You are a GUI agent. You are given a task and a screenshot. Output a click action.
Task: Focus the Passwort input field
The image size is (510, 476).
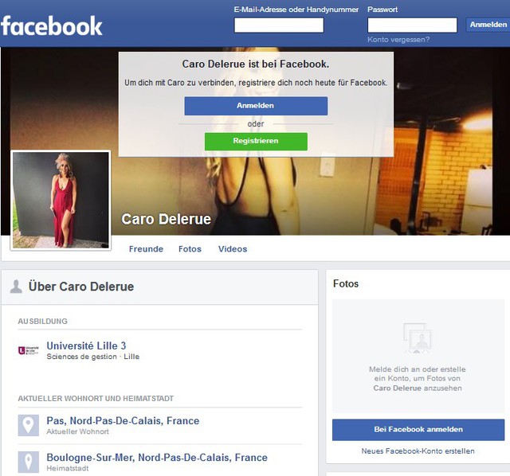tap(412, 25)
